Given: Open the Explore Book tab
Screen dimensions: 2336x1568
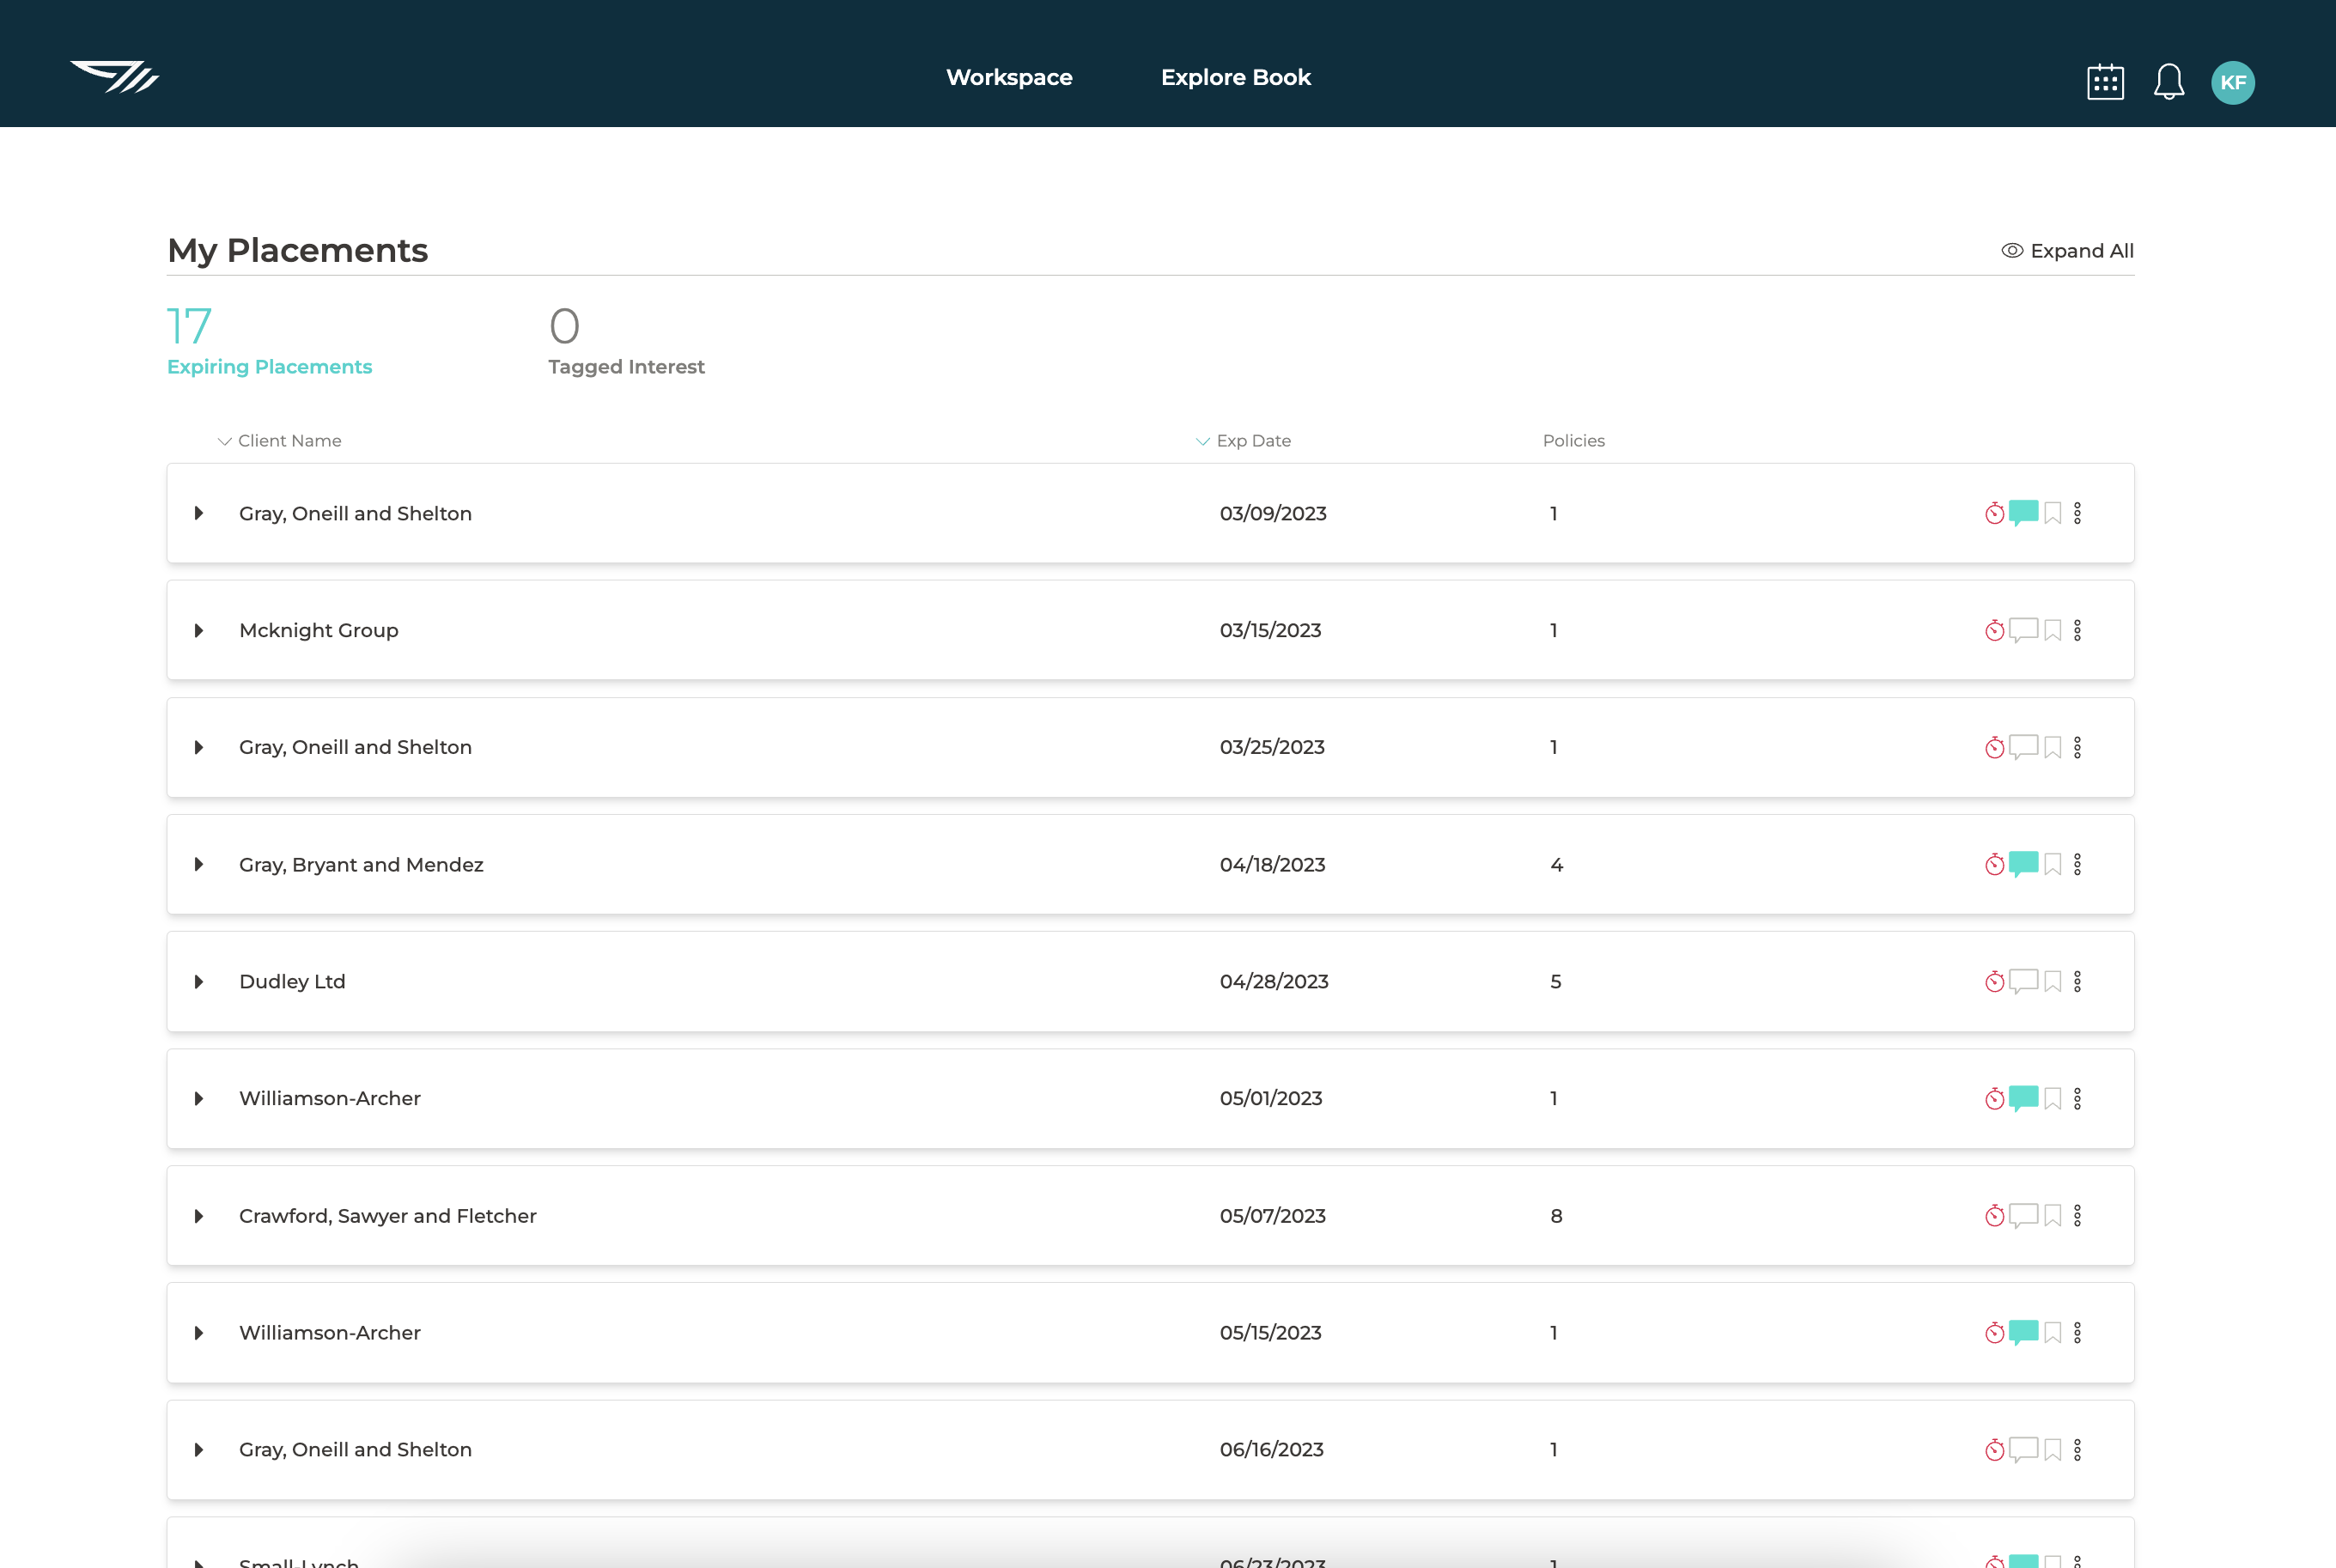Looking at the screenshot, I should (x=1235, y=77).
